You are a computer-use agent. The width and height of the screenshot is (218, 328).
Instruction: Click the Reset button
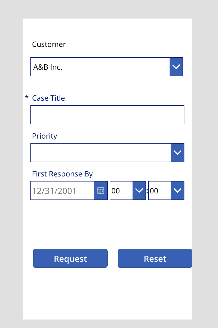coord(155,258)
